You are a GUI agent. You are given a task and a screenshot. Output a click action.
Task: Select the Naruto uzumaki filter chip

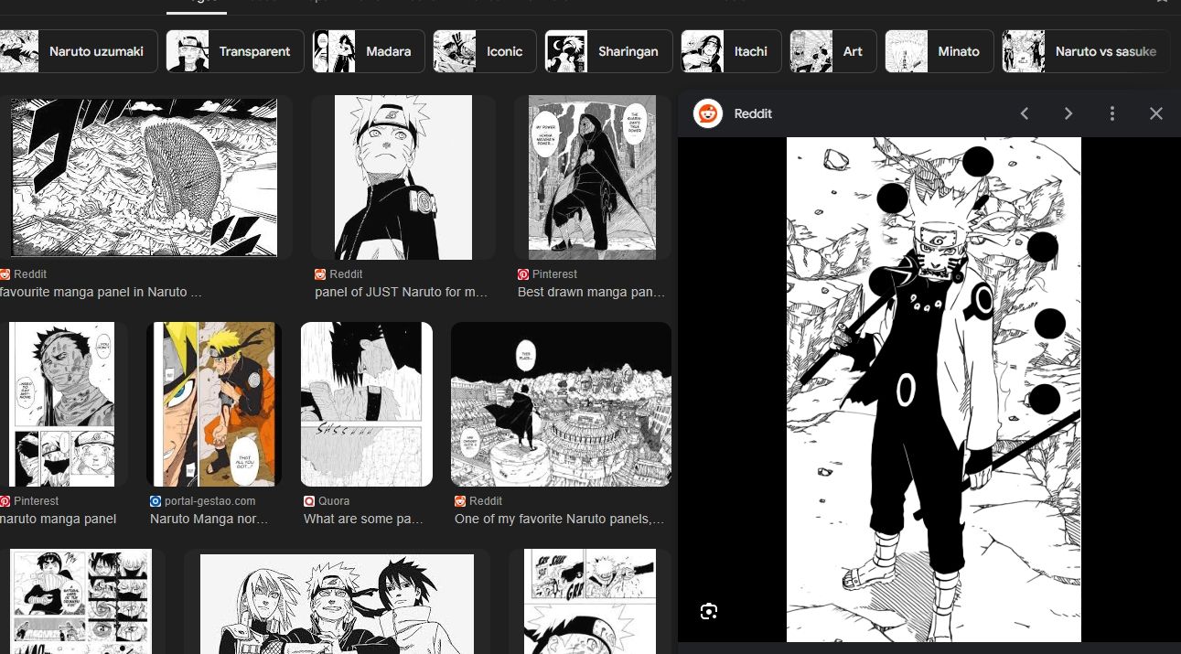[x=79, y=51]
